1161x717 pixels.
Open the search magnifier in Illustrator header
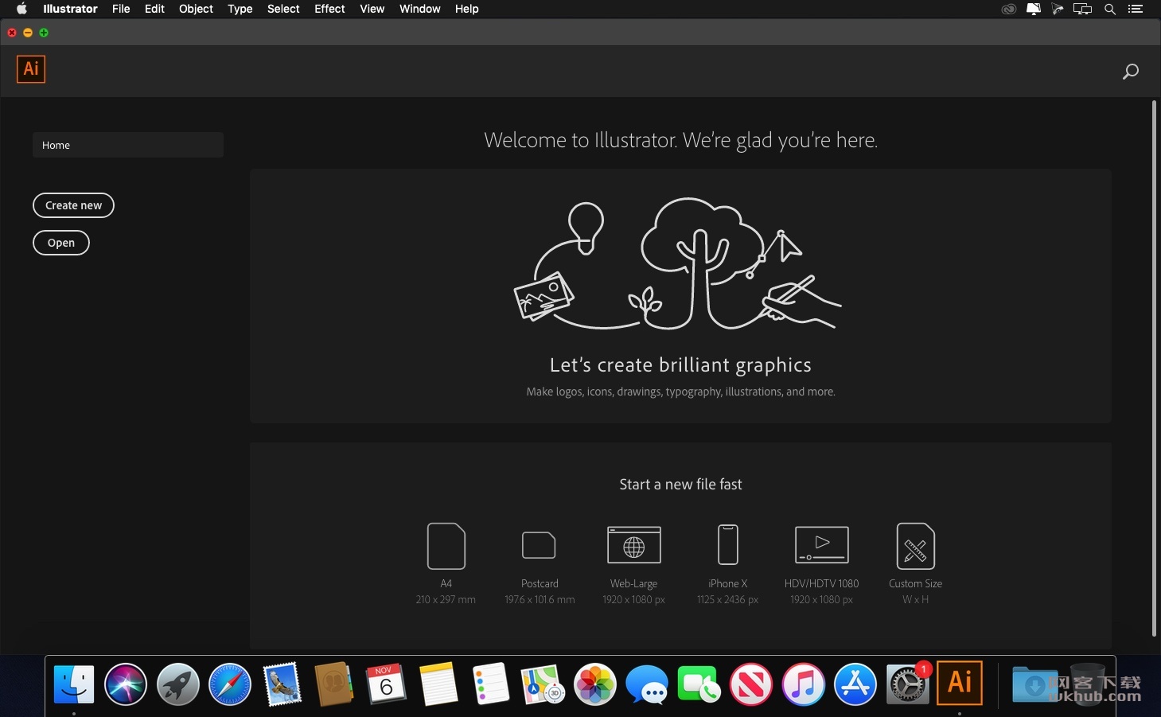pyautogui.click(x=1130, y=72)
